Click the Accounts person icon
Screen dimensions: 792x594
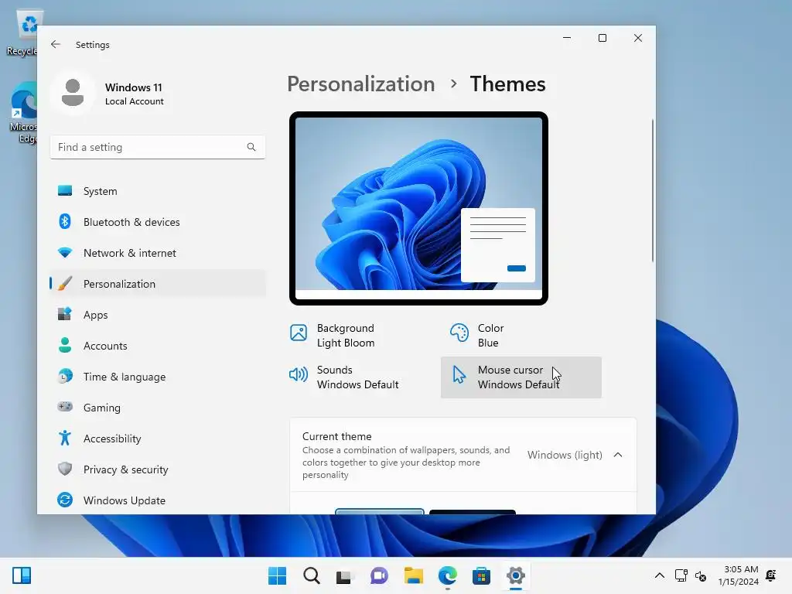[x=65, y=346]
